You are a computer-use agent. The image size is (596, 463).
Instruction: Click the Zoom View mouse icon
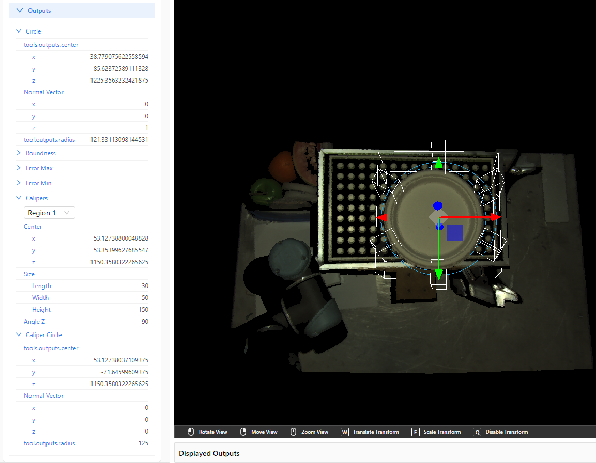pos(294,432)
